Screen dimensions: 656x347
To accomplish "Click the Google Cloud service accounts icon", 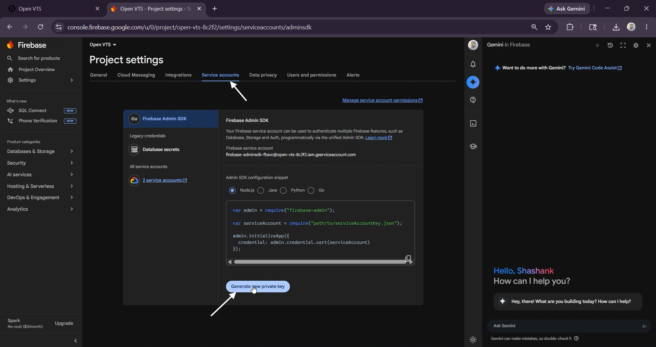I will pyautogui.click(x=134, y=180).
